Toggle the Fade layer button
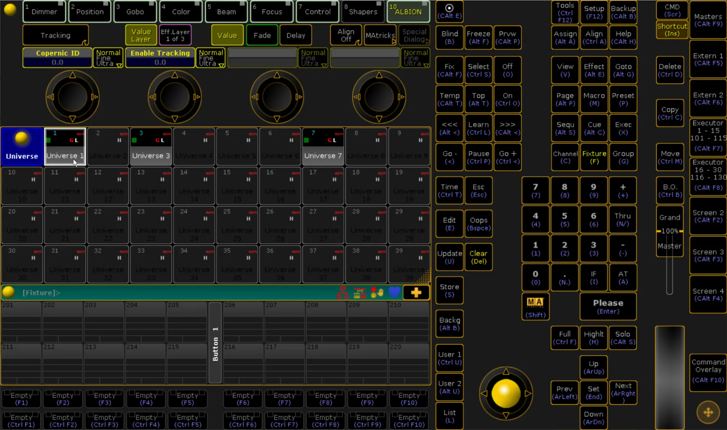This screenshot has width=727, height=430. click(x=262, y=35)
